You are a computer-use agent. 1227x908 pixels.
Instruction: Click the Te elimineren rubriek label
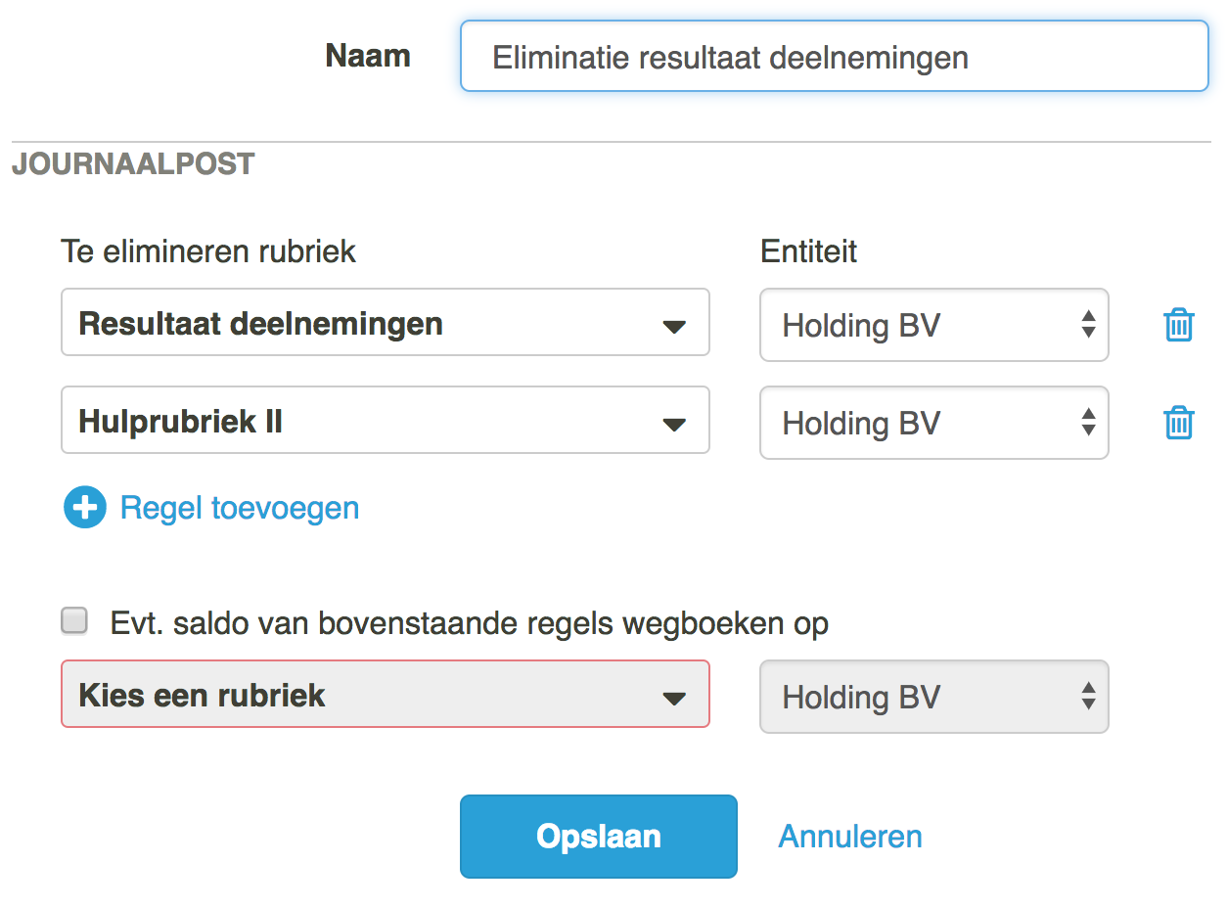208,251
